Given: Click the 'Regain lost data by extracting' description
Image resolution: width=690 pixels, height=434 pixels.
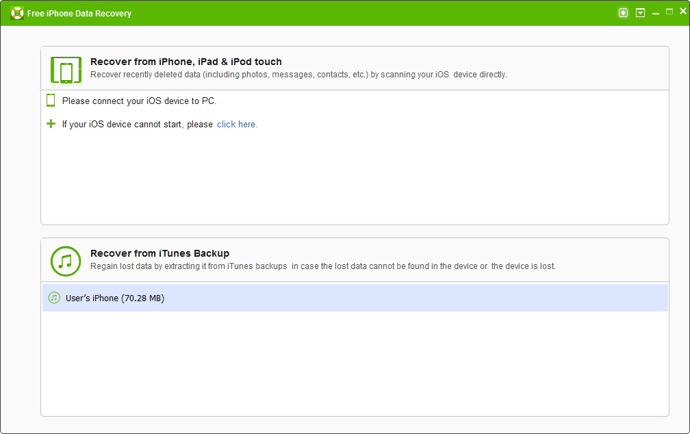Looking at the screenshot, I should click(x=323, y=266).
